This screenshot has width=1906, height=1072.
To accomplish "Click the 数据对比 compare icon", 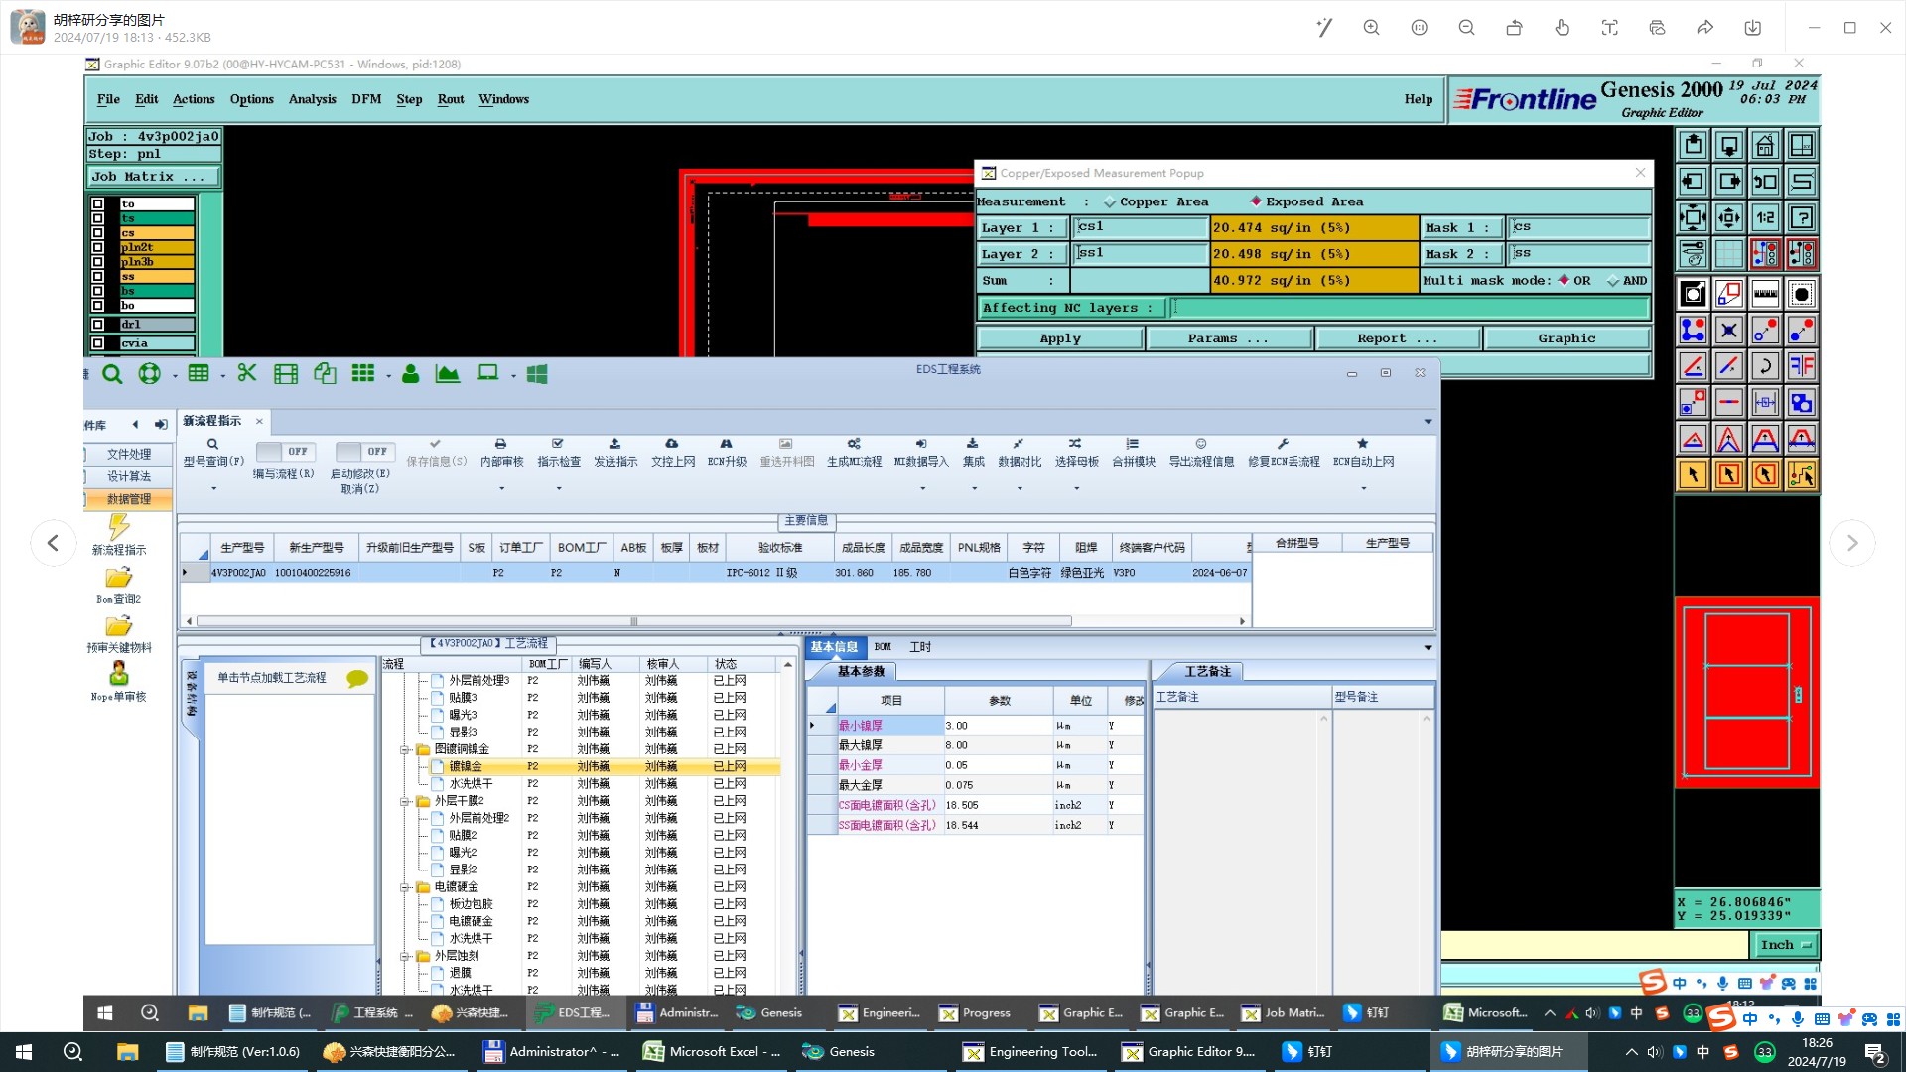I will (1018, 444).
